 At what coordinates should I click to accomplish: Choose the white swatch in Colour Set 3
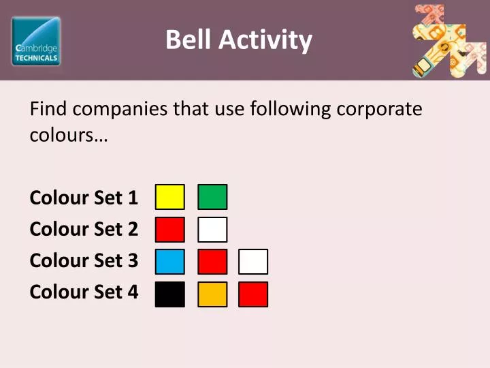point(253,262)
